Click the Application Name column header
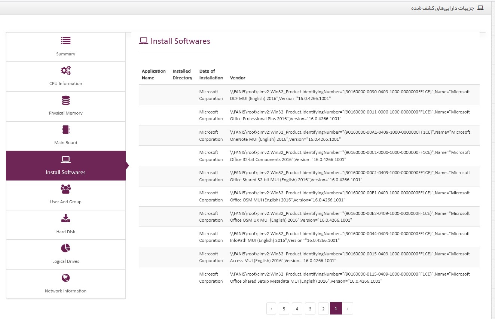The width and height of the screenshot is (495, 319). point(154,75)
